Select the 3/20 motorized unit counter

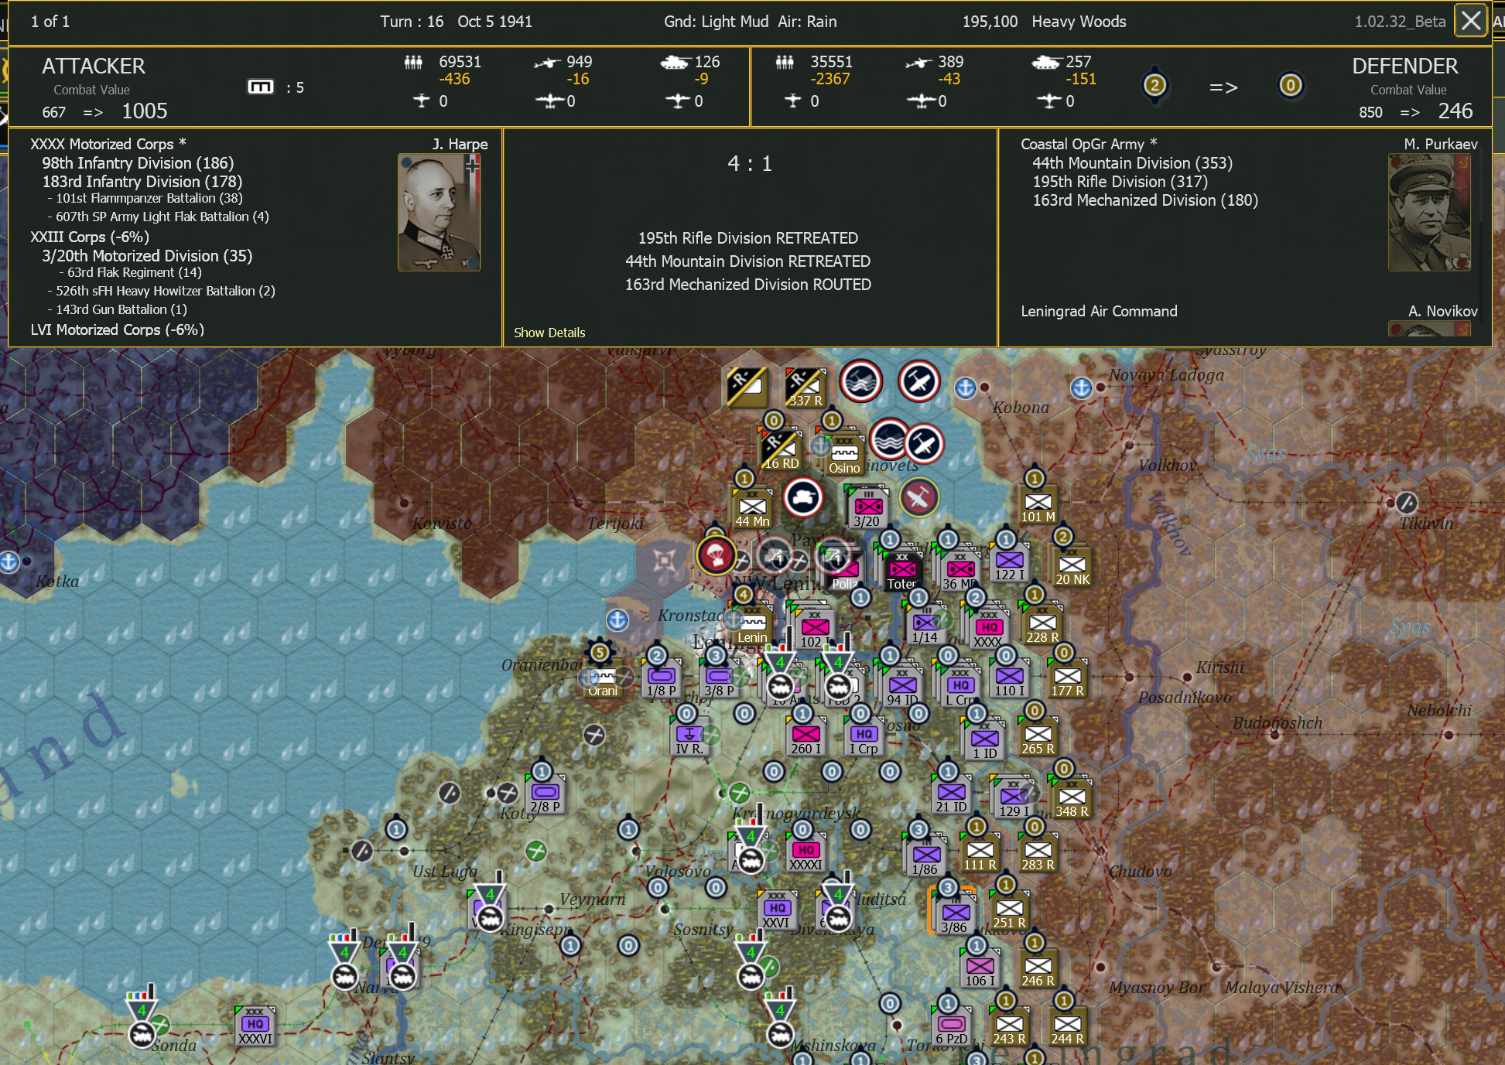tap(867, 507)
